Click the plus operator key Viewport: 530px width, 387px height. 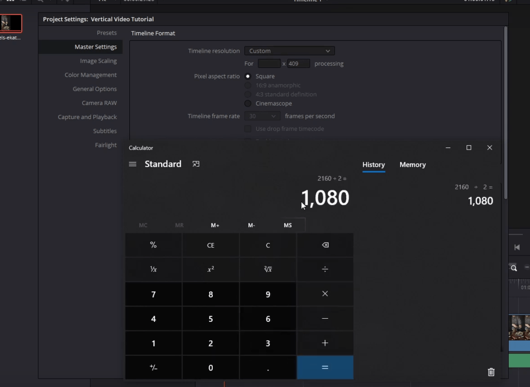(x=325, y=343)
